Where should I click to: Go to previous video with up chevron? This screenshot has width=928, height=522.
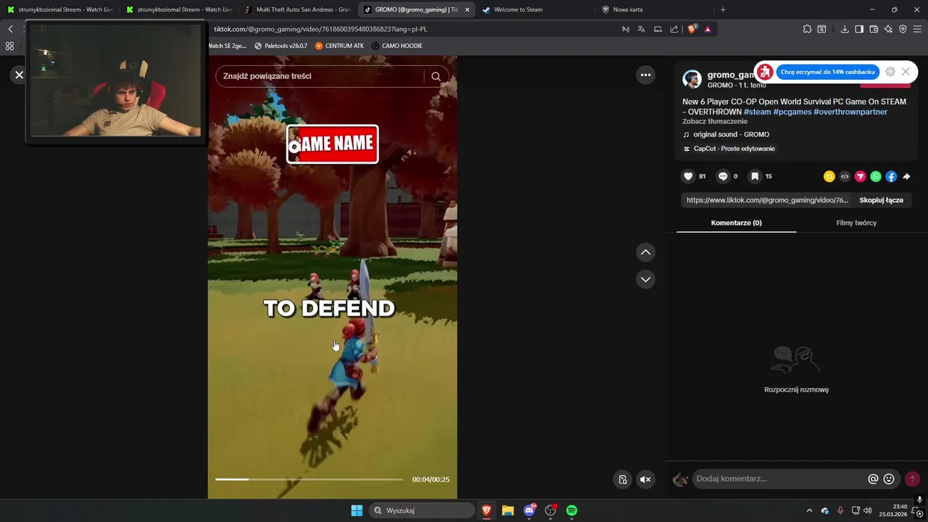tap(645, 252)
